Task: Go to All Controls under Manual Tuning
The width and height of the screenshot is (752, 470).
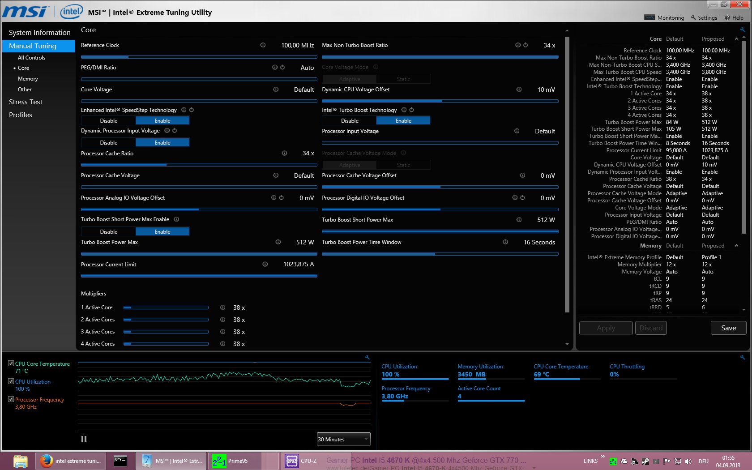Action: click(x=31, y=58)
